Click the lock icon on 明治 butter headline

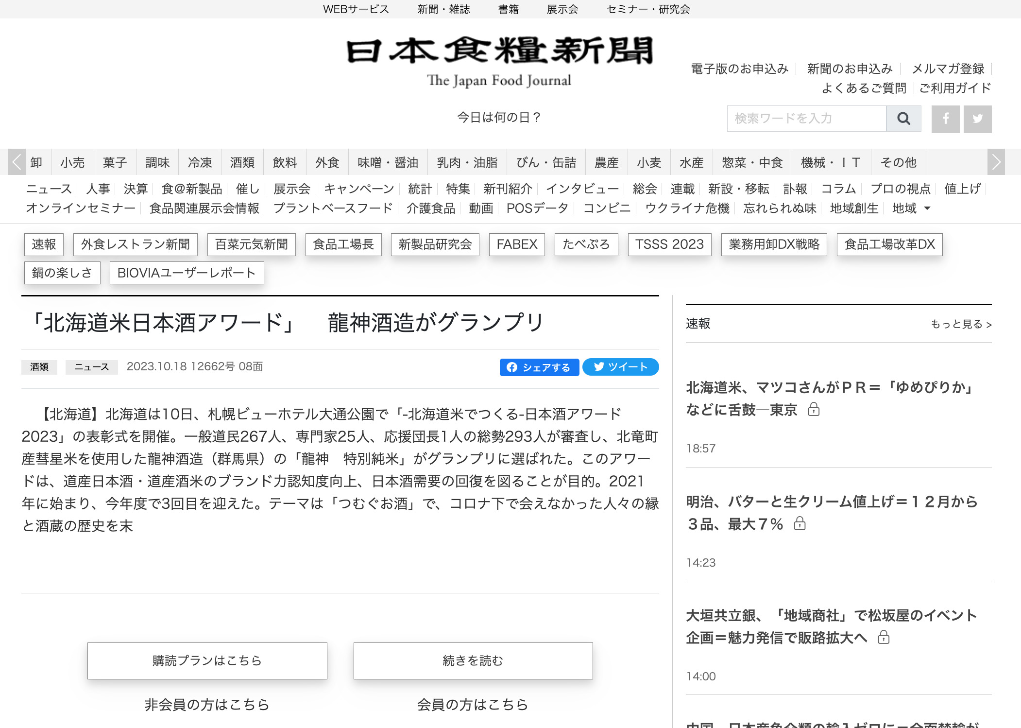(800, 523)
